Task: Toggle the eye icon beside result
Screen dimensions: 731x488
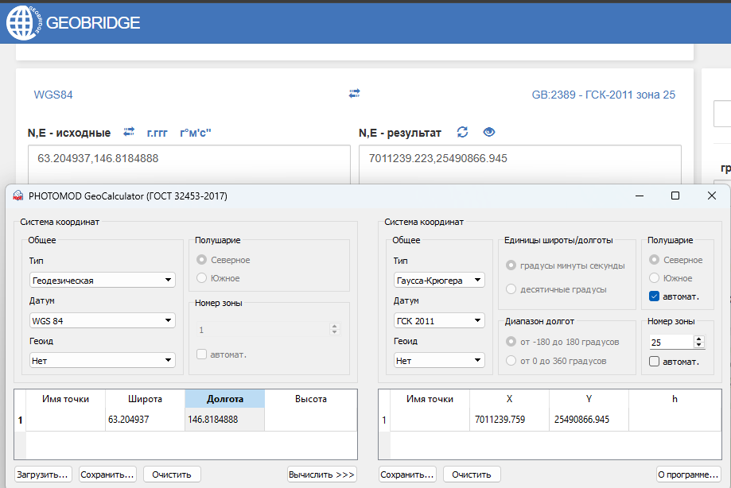Action: [489, 132]
